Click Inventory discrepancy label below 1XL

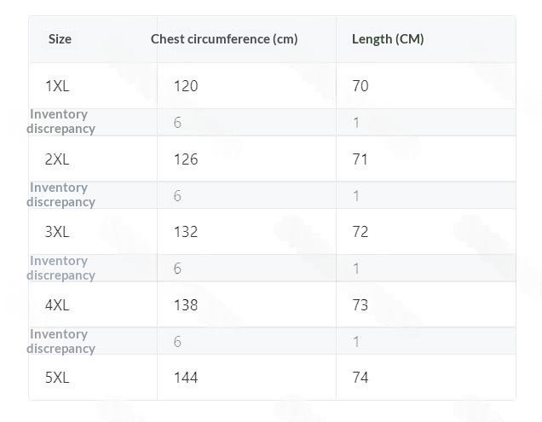(x=61, y=121)
